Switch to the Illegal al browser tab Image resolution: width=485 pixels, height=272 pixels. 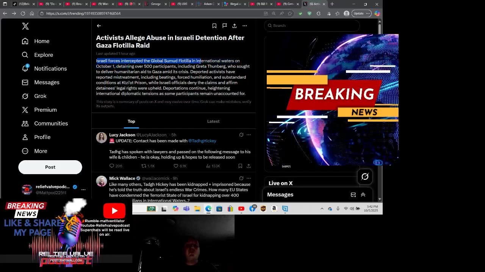235,4
